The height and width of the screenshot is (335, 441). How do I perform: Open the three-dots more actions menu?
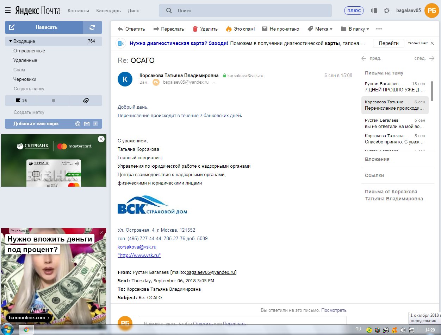pyautogui.click(x=379, y=29)
